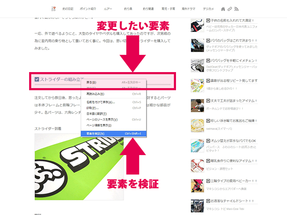Open link 丈夫で工夫が詰まったアイテム！
287x215 pixels.
pyautogui.click(x=234, y=101)
